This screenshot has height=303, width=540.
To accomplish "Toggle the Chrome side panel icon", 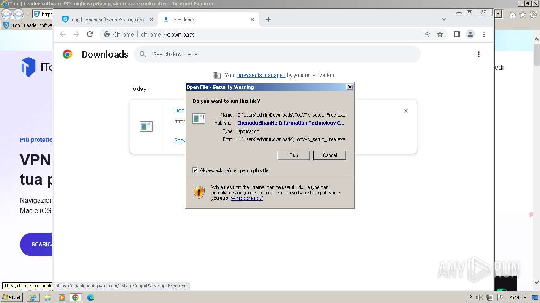I will [456, 35].
